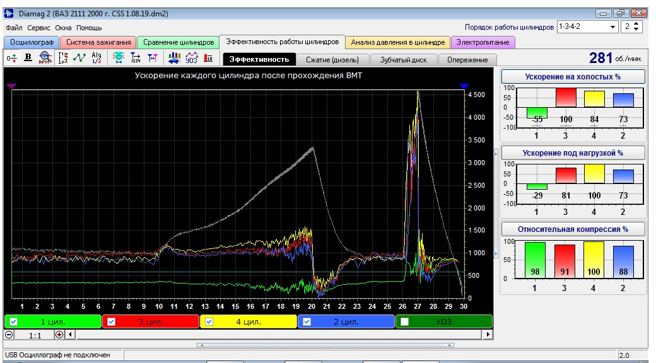Open the Файл menu

tap(15, 28)
